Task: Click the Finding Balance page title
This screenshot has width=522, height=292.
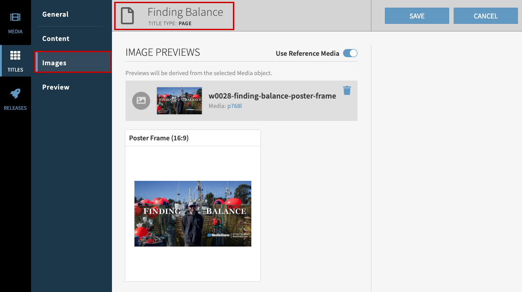Action: (x=185, y=12)
